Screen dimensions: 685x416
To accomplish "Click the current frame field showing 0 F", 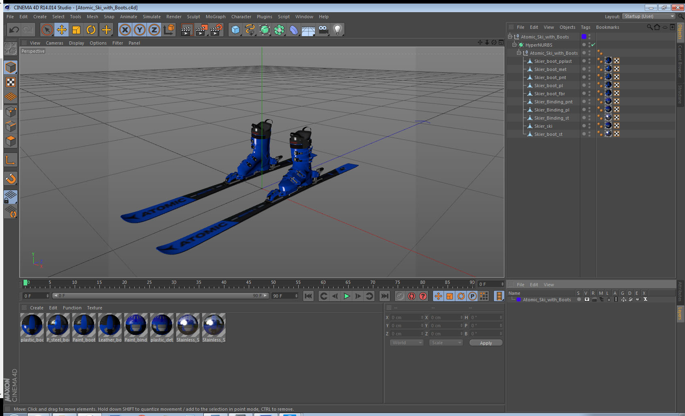I will 491,284.
